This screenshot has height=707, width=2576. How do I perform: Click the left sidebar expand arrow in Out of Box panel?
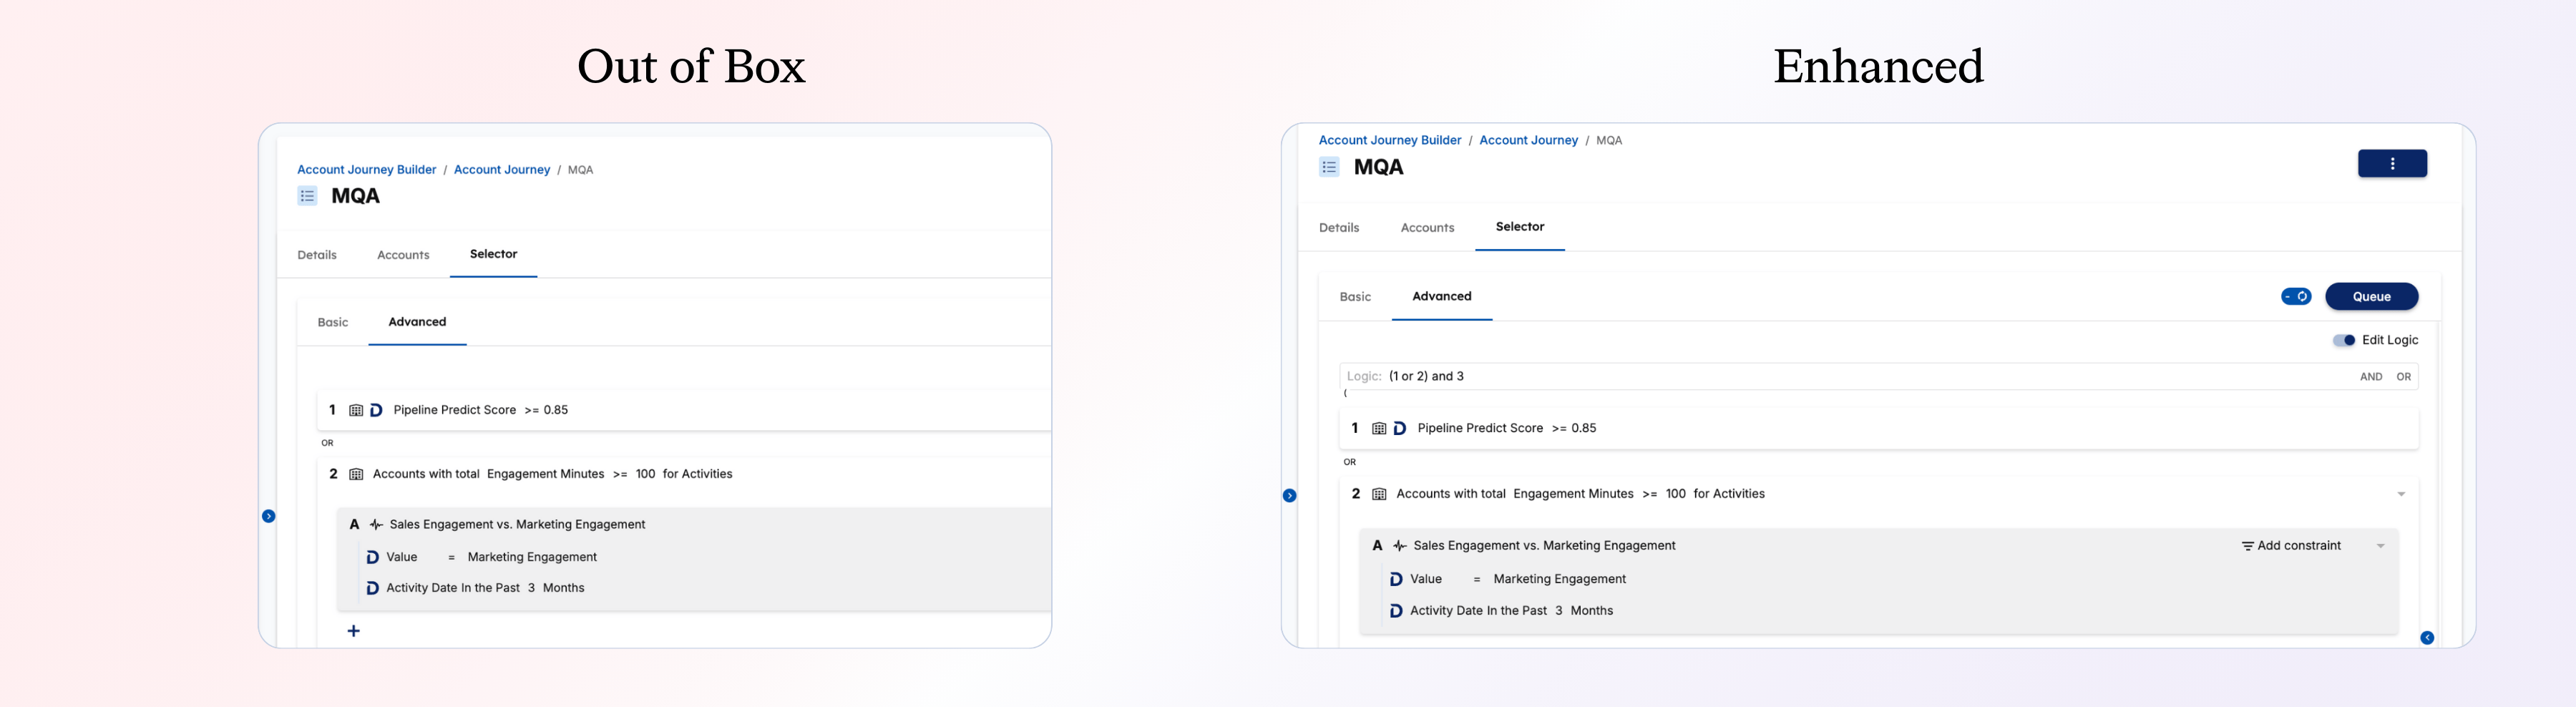point(268,516)
